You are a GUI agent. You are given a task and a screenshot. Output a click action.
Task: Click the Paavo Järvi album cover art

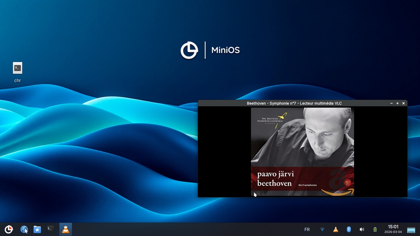302,143
